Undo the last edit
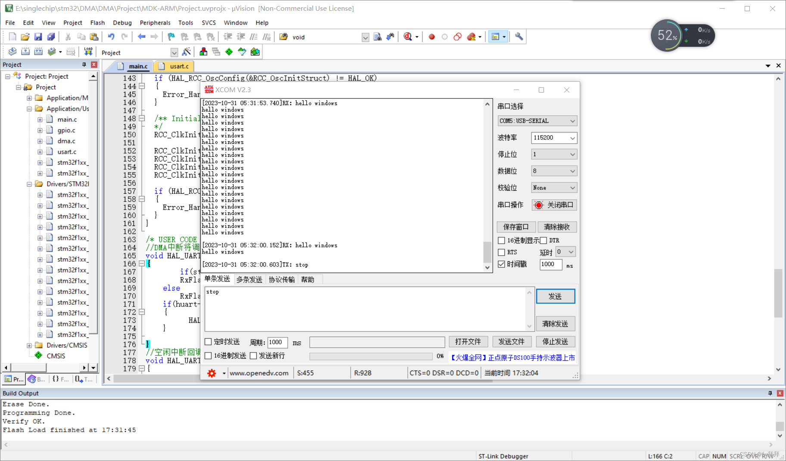Viewport: 786px width, 461px height. click(111, 37)
